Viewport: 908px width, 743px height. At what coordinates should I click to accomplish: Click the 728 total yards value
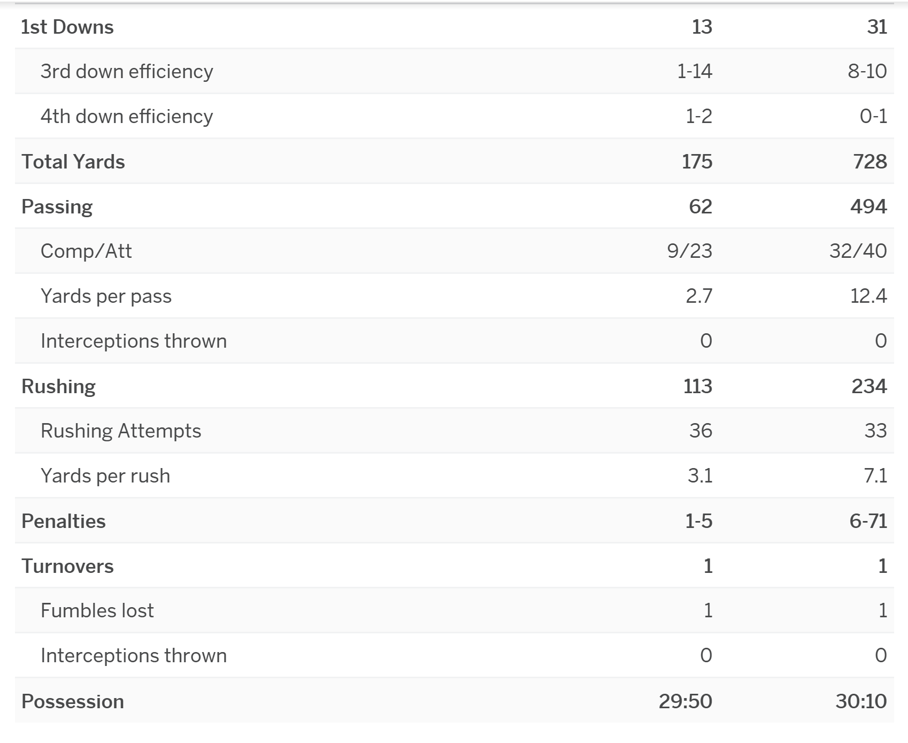(x=870, y=162)
